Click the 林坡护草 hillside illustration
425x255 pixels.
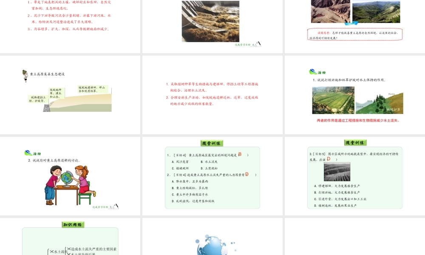379,103
